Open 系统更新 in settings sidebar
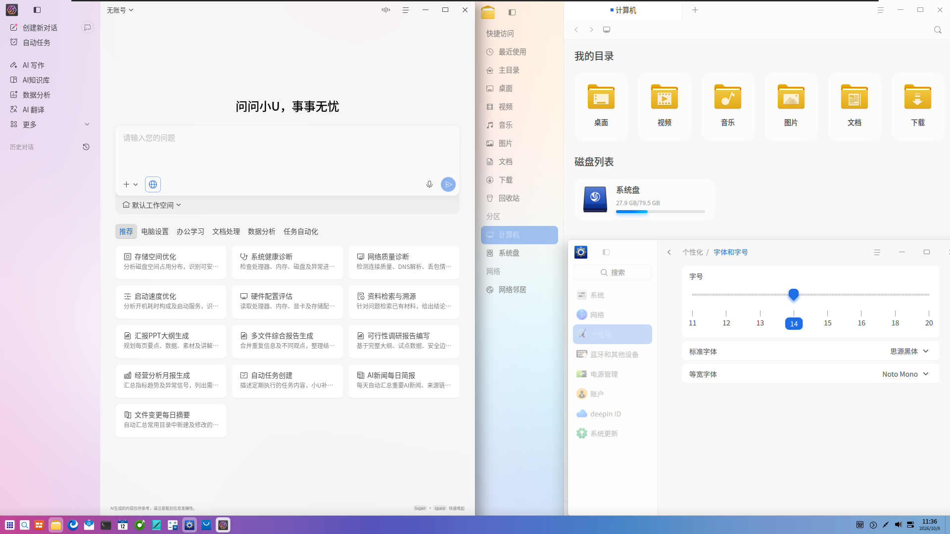The height and width of the screenshot is (534, 950). [613, 434]
